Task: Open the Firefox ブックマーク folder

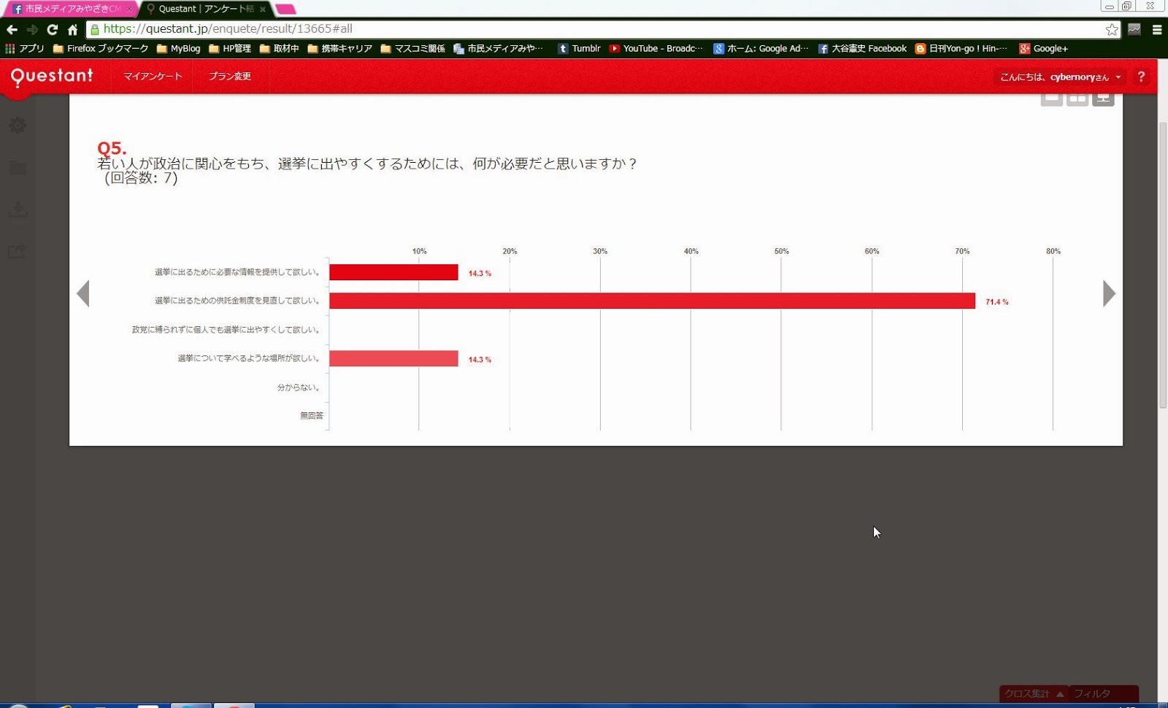Action: [101, 49]
